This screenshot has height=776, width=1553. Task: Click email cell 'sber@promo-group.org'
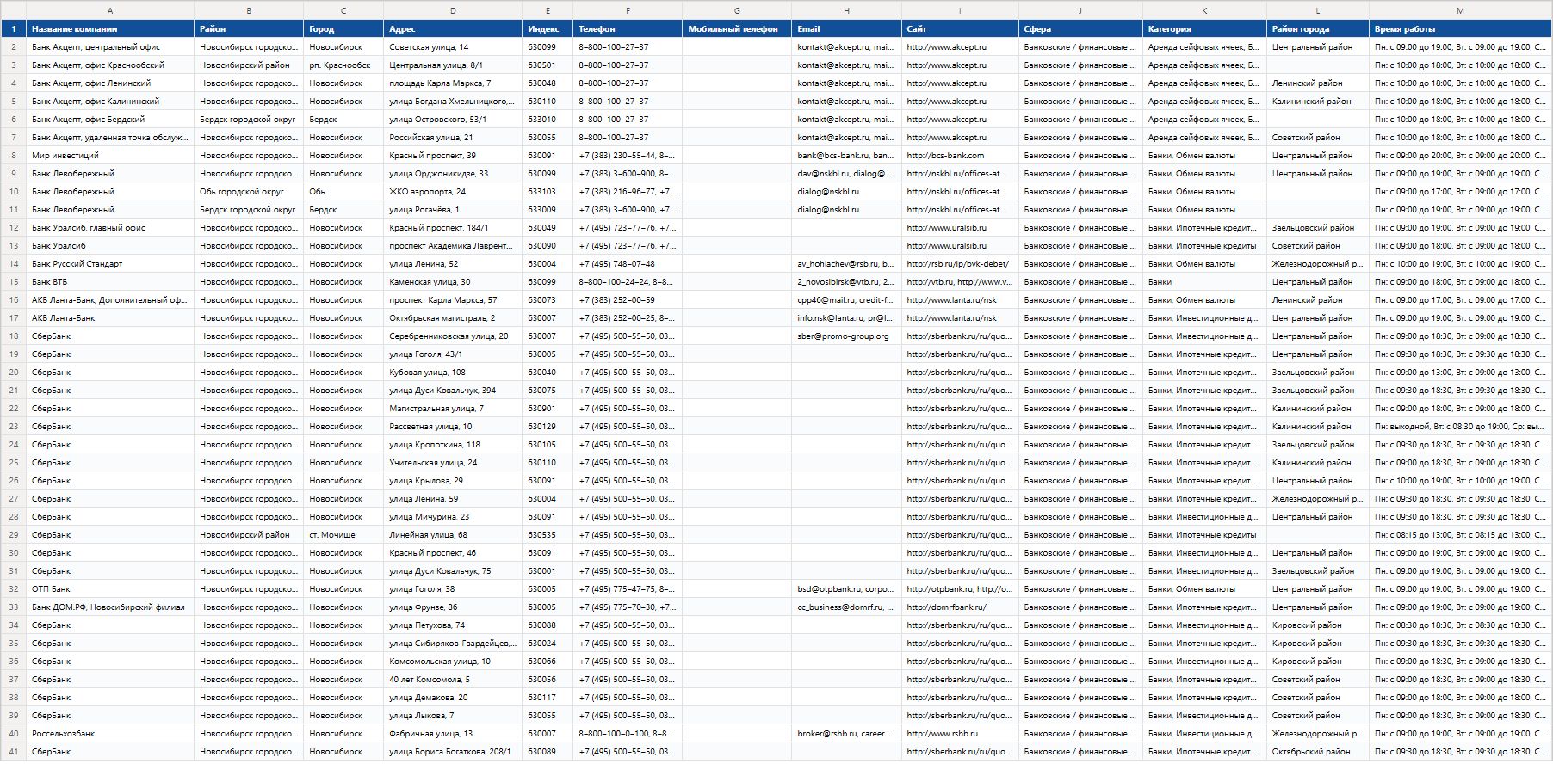coord(846,336)
